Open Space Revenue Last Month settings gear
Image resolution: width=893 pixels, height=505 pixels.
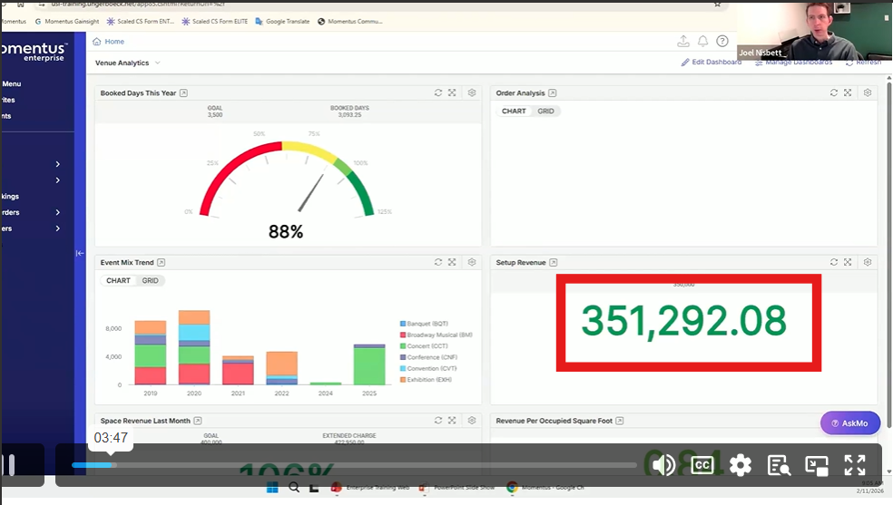pos(472,421)
